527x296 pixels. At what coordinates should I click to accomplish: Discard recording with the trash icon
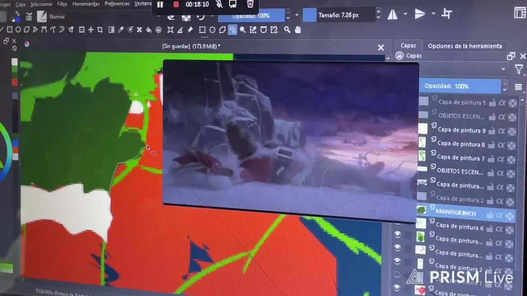pyautogui.click(x=250, y=4)
